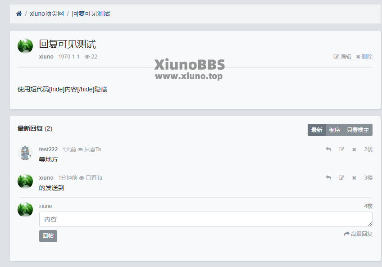Click the 3楼 floor label

(x=368, y=177)
